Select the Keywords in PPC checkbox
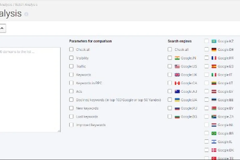 (x=71, y=83)
